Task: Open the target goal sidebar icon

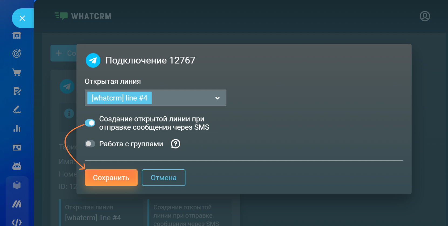Action: [17, 53]
